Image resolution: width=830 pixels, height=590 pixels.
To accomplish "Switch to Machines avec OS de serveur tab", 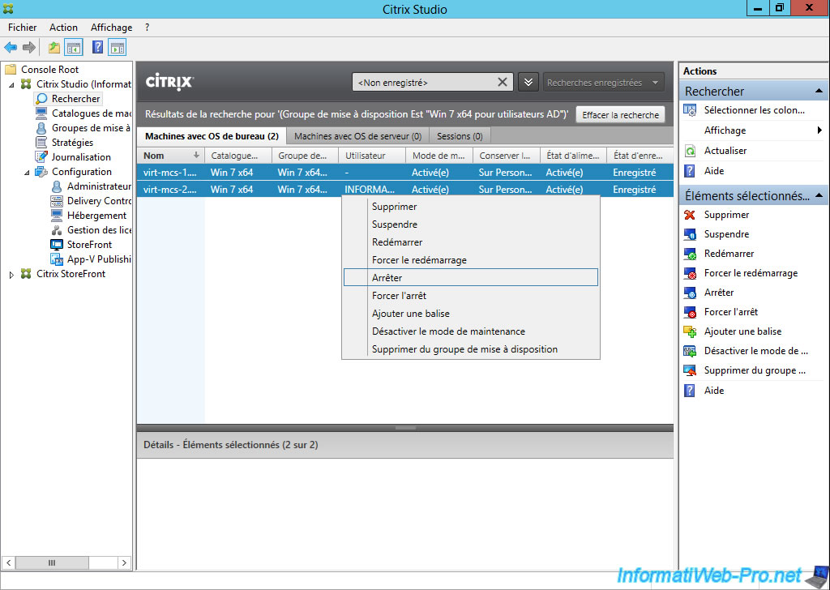I will 357,136.
